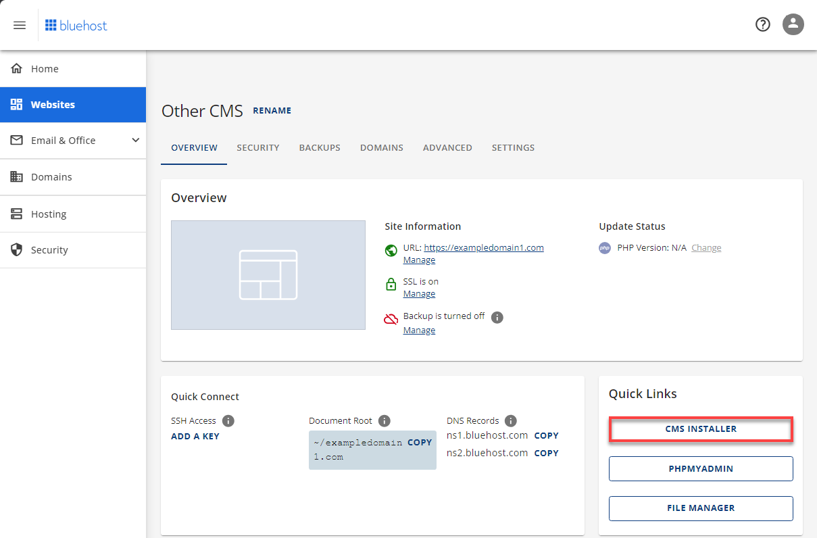Open Home in the sidebar
817x538 pixels.
pos(73,68)
